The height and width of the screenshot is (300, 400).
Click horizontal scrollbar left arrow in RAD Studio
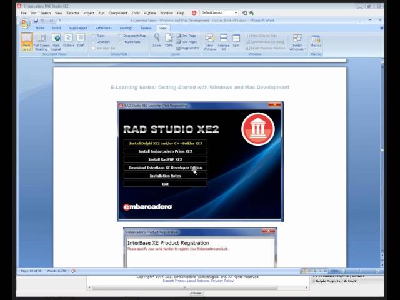coord(89,287)
